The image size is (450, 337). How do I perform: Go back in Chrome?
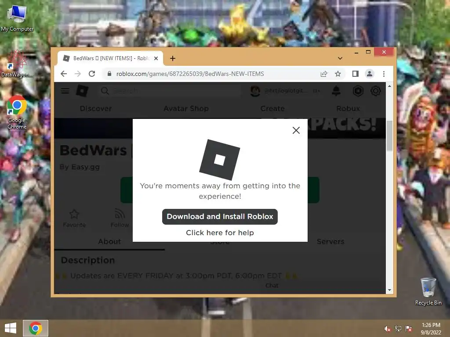click(x=64, y=74)
